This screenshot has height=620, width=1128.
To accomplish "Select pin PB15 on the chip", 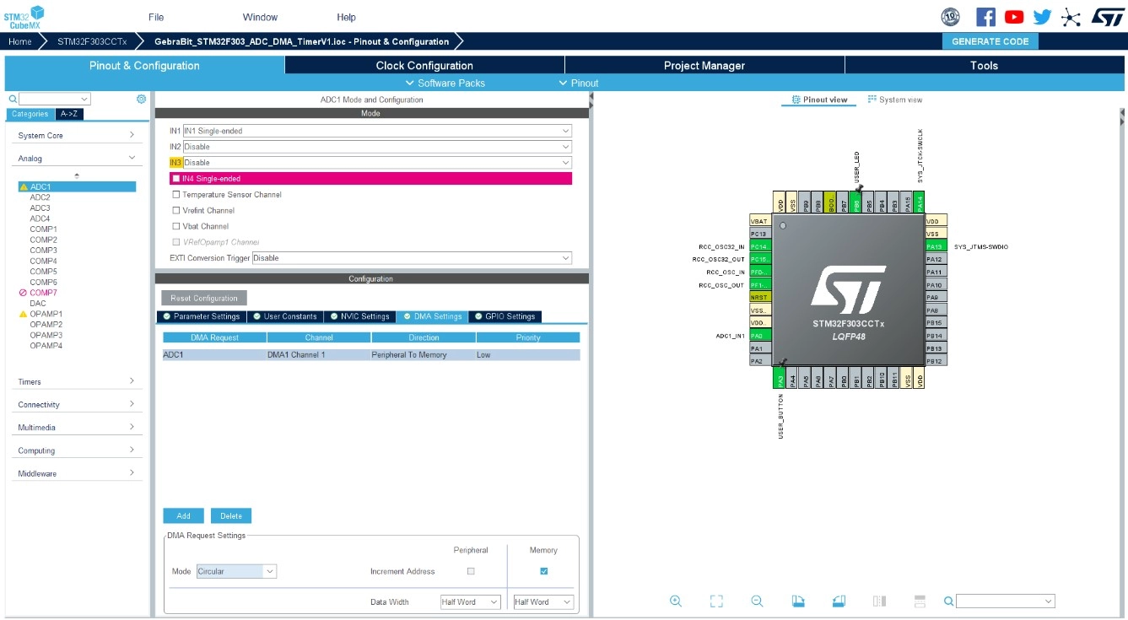I will (936, 322).
